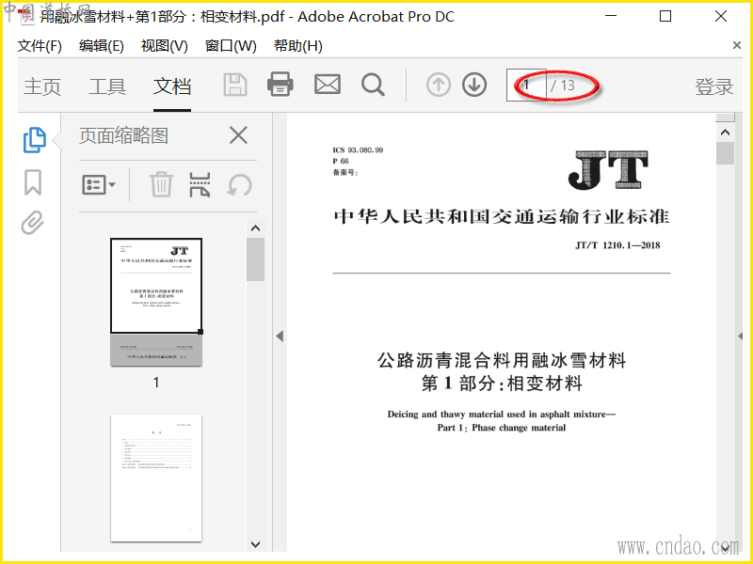The height and width of the screenshot is (564, 753).
Task: Open thumbnail options dropdown menu
Action: (99, 184)
